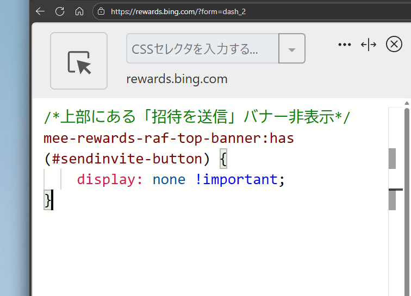Click the !important keyword in the editor

[x=236, y=180]
